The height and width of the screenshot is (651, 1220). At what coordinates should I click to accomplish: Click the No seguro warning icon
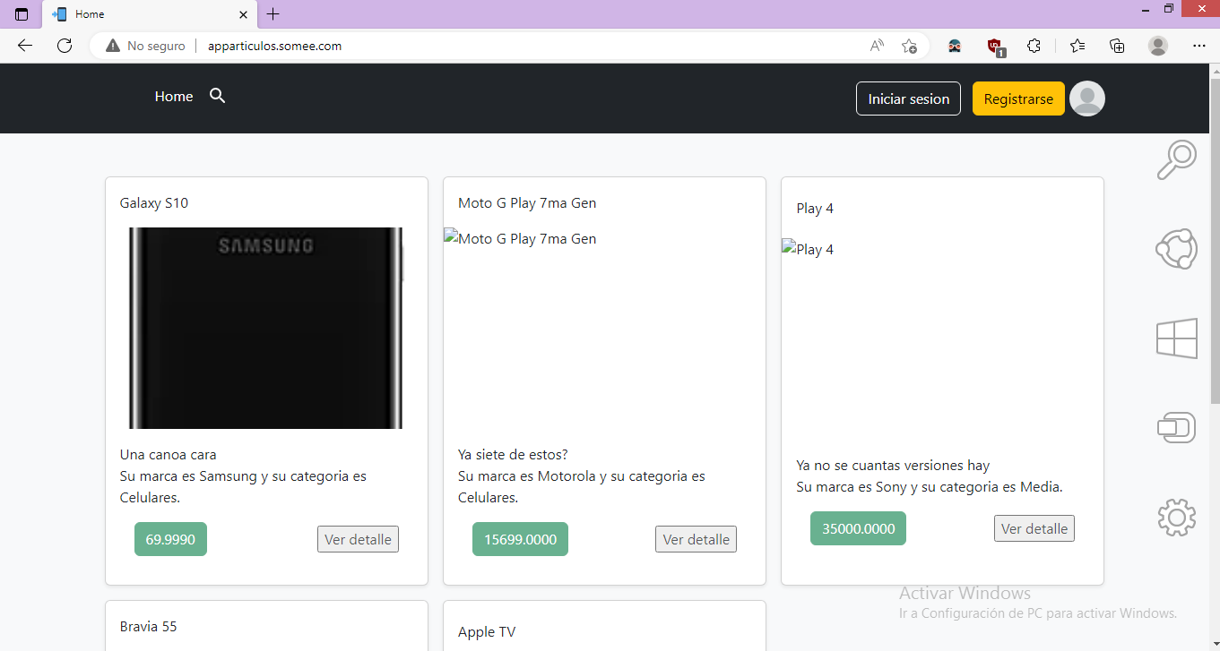click(x=113, y=46)
